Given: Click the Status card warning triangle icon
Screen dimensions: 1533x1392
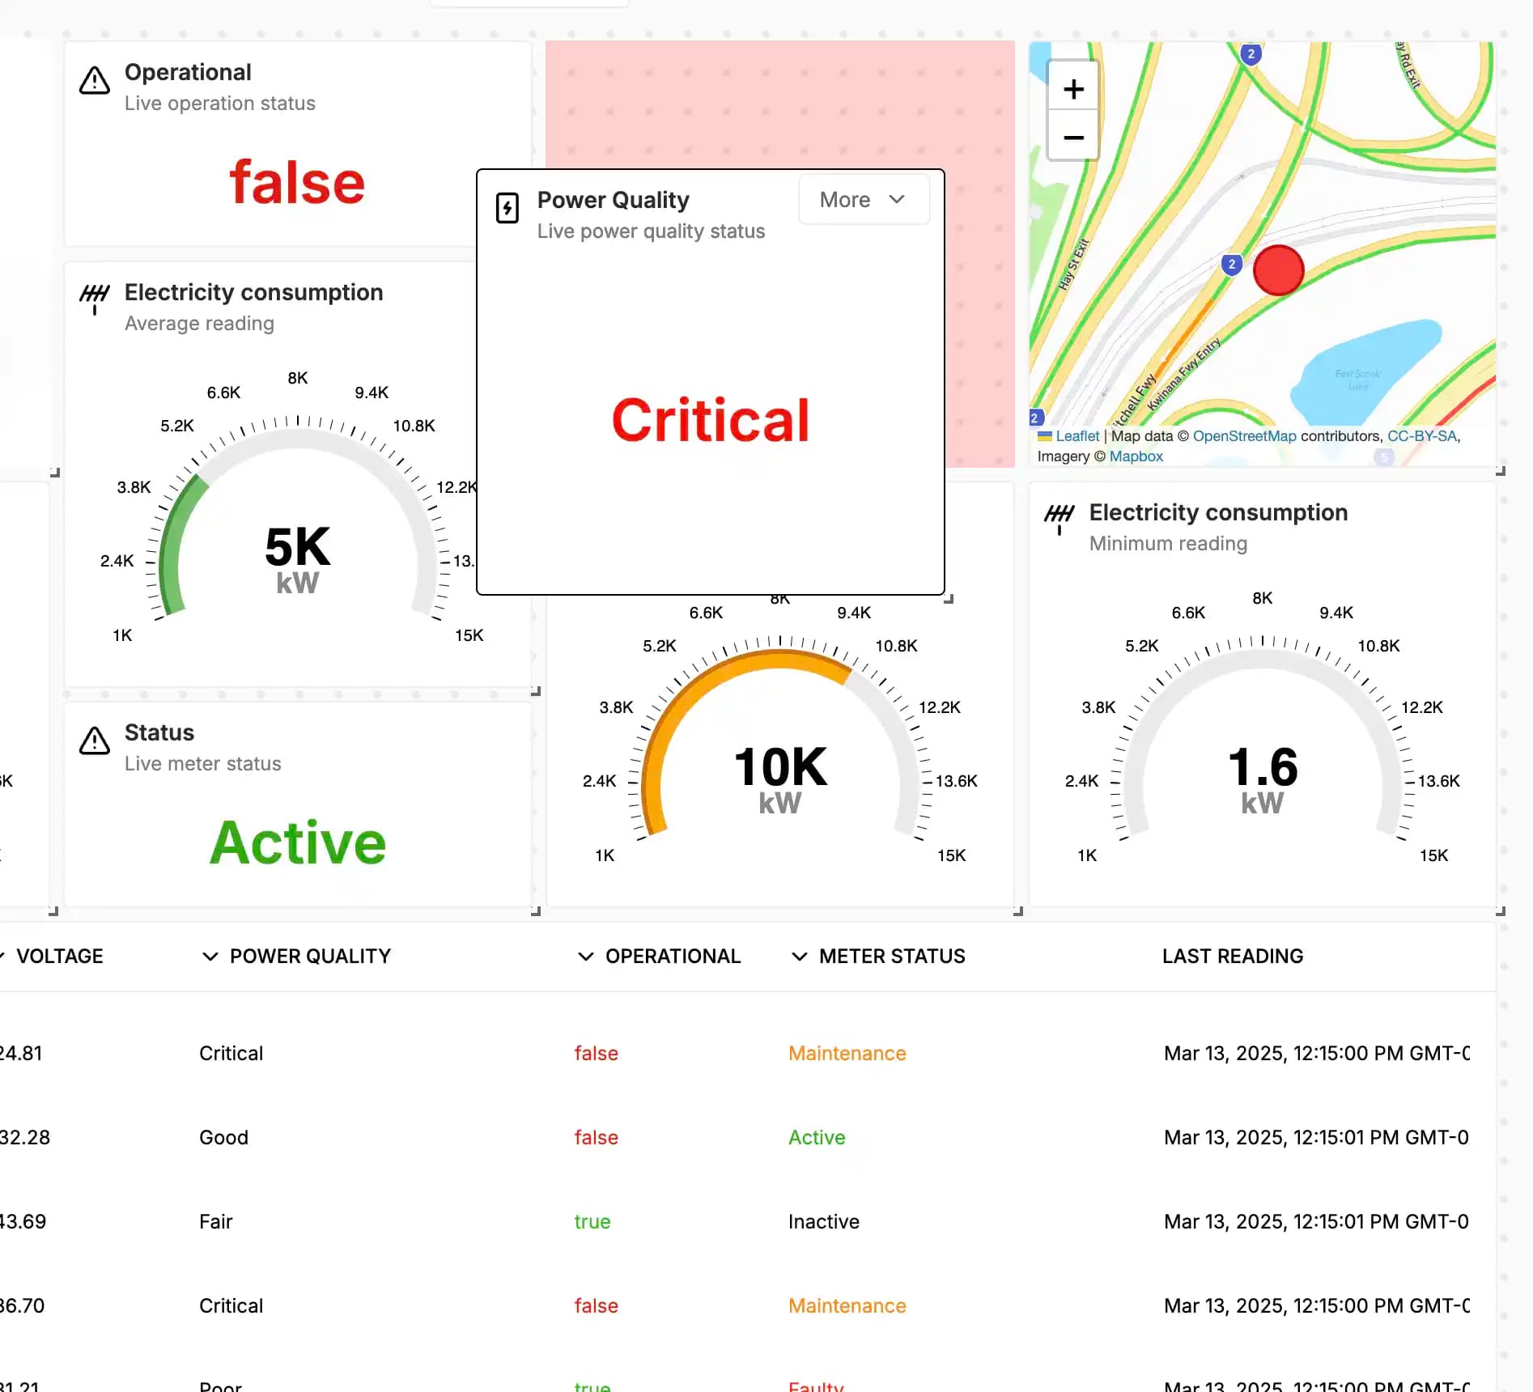Looking at the screenshot, I should [95, 741].
